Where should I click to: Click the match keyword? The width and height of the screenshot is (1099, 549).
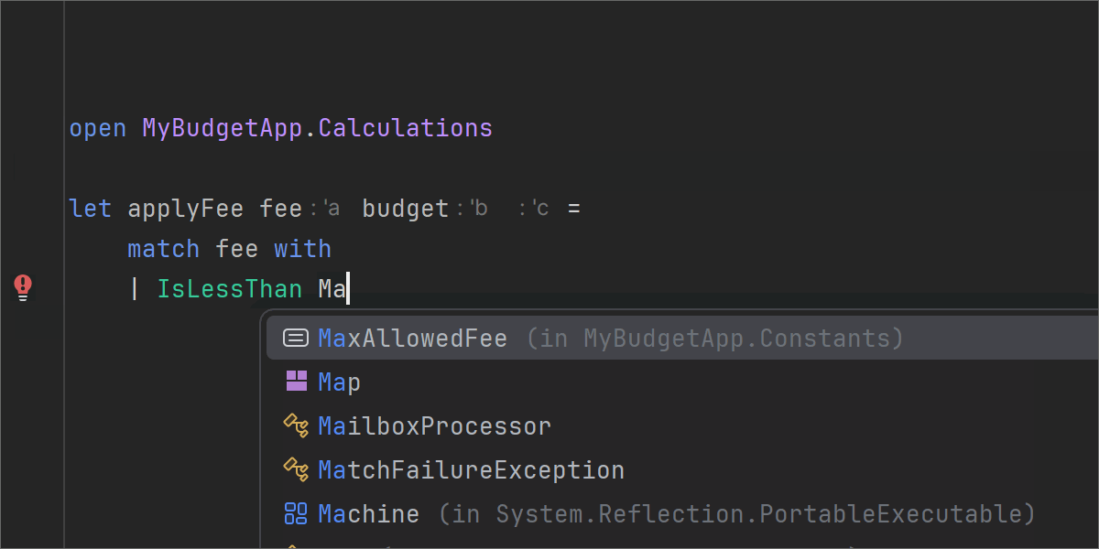click(163, 249)
